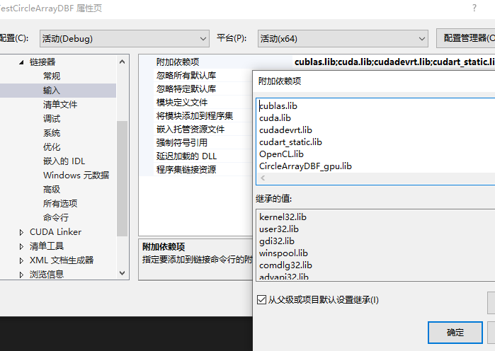The height and width of the screenshot is (351, 495).
Task: Expand the CUDA Linker node
Action: pos(21,232)
